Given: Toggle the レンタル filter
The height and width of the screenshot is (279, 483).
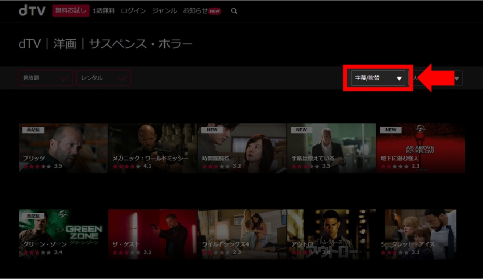Looking at the screenshot, I should click(x=103, y=78).
